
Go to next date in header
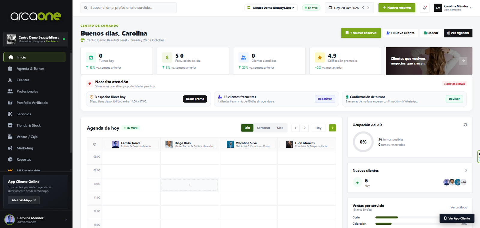(368, 8)
